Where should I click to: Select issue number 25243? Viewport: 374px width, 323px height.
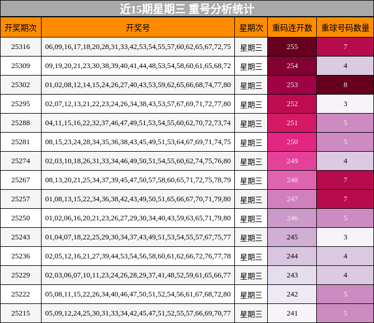click(x=21, y=237)
